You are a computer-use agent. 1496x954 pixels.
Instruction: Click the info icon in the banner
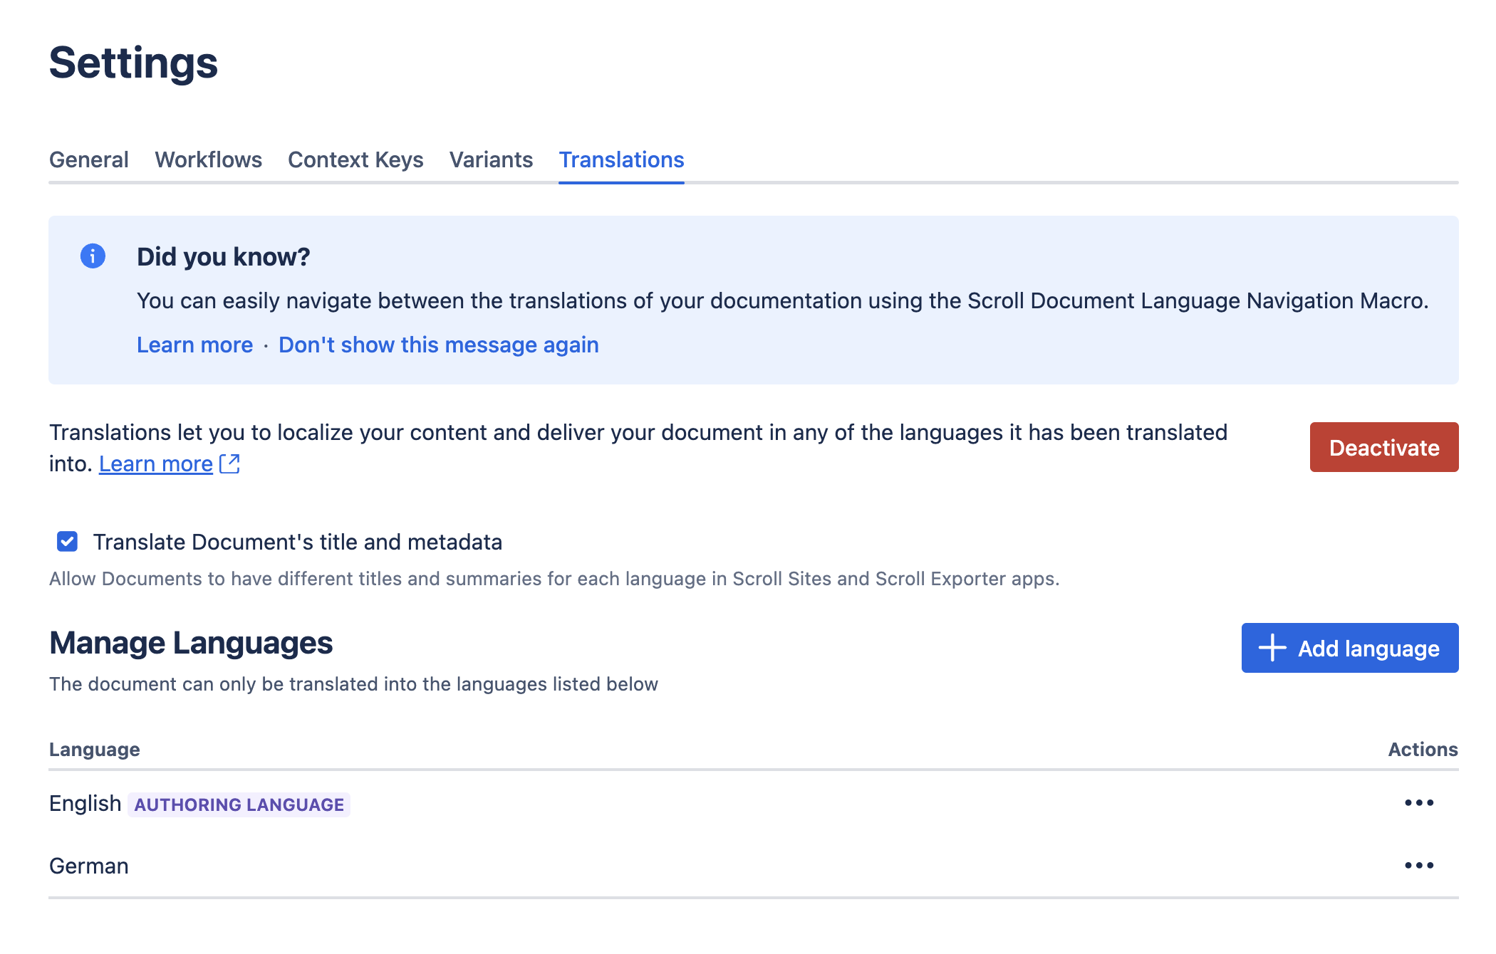(x=92, y=257)
